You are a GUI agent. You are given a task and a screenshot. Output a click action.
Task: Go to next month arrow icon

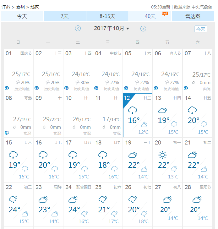point(143,29)
